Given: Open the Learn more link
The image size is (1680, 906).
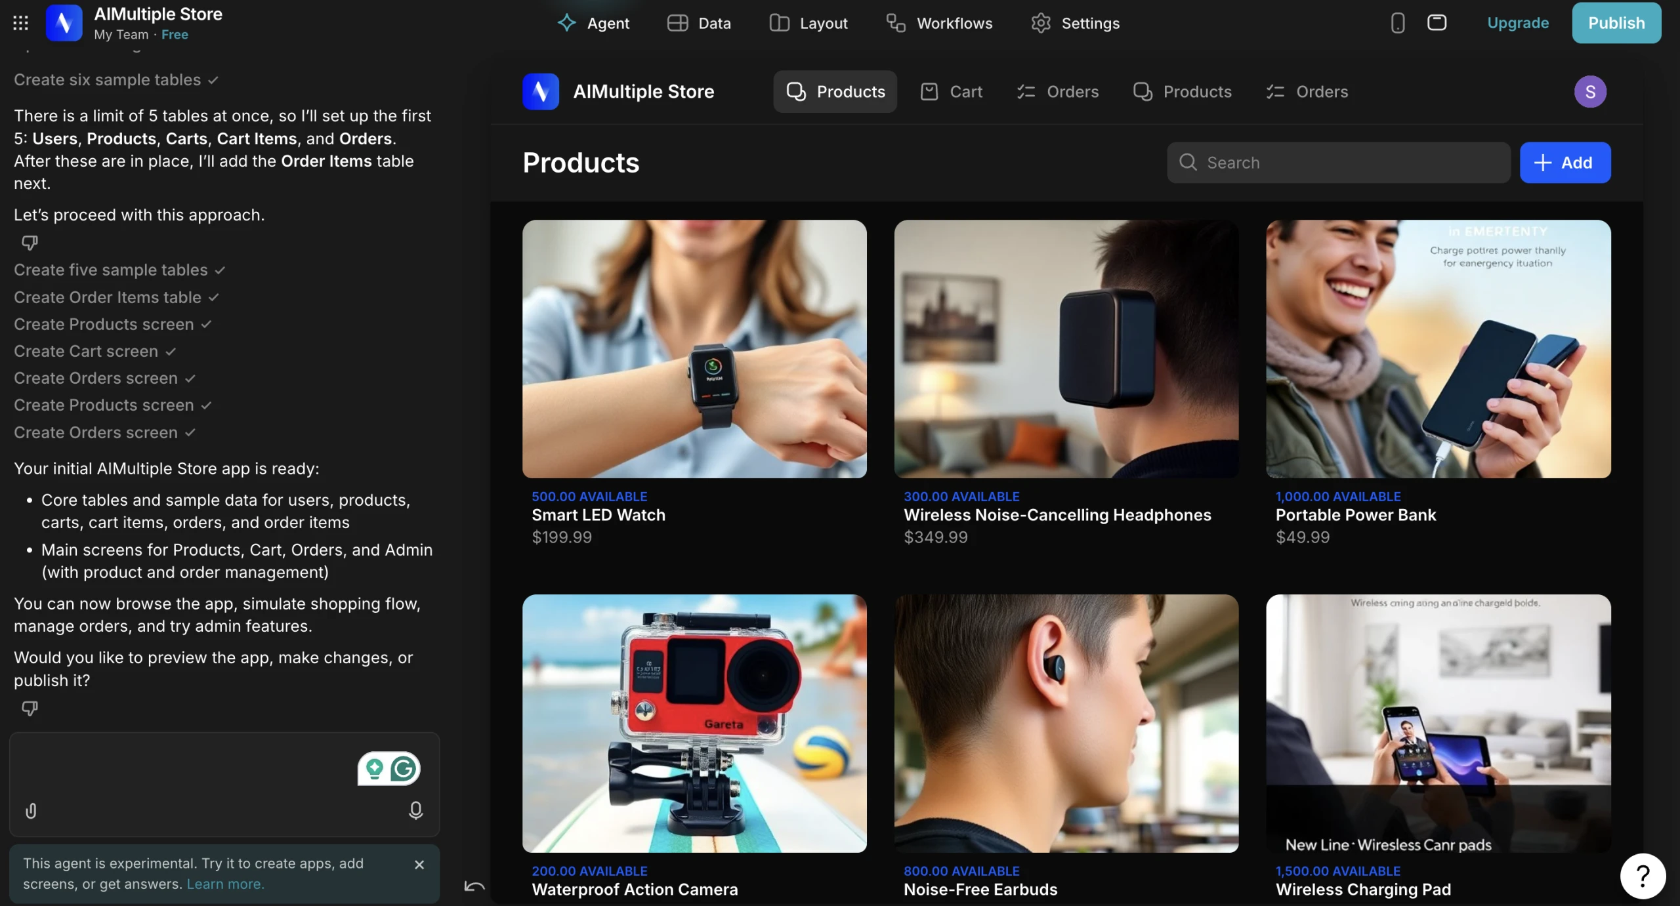Looking at the screenshot, I should click(x=225, y=884).
